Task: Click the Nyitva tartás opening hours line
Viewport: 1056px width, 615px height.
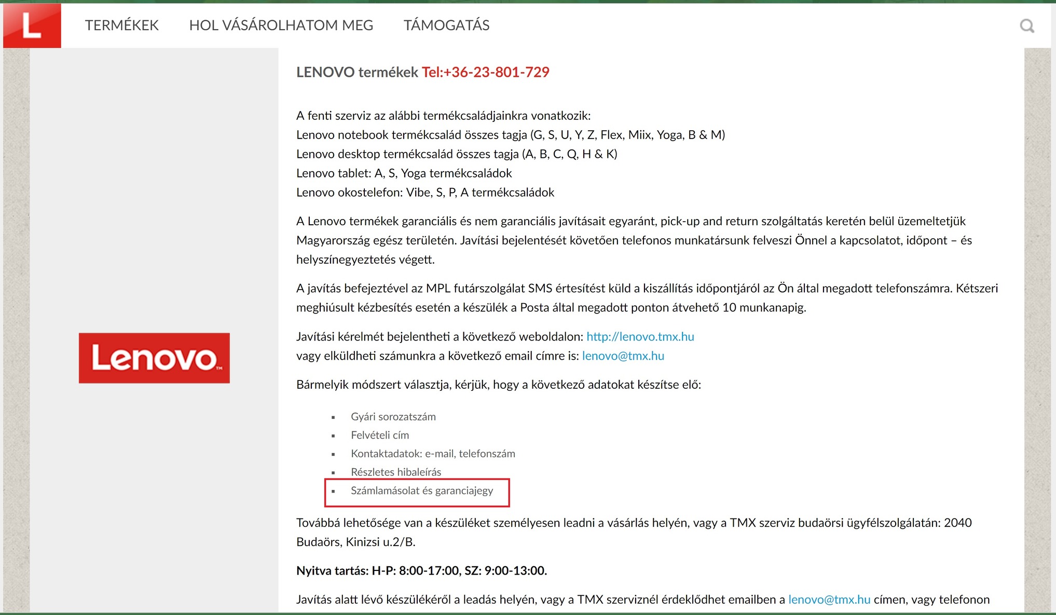Action: (421, 571)
